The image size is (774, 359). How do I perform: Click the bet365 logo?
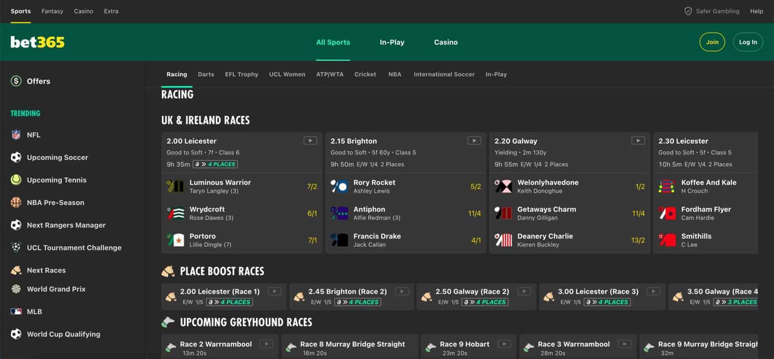coord(37,42)
